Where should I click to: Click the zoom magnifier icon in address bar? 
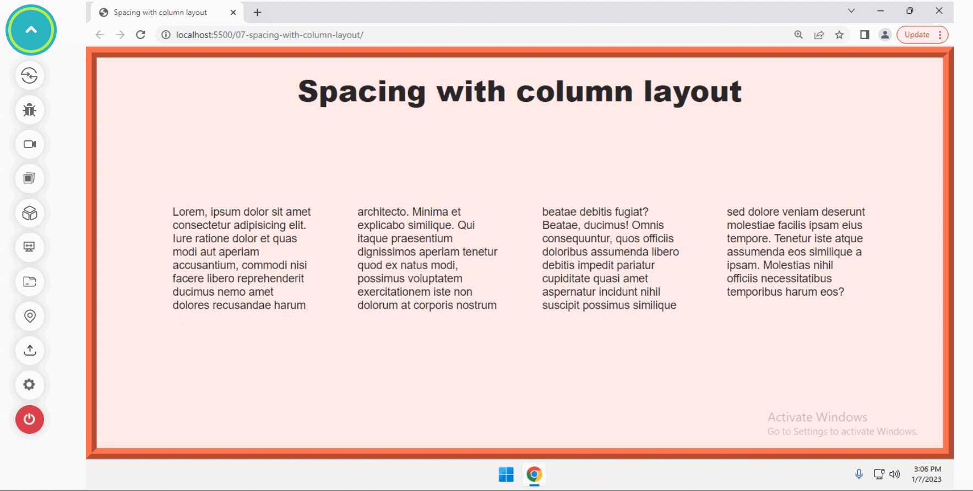click(x=798, y=35)
